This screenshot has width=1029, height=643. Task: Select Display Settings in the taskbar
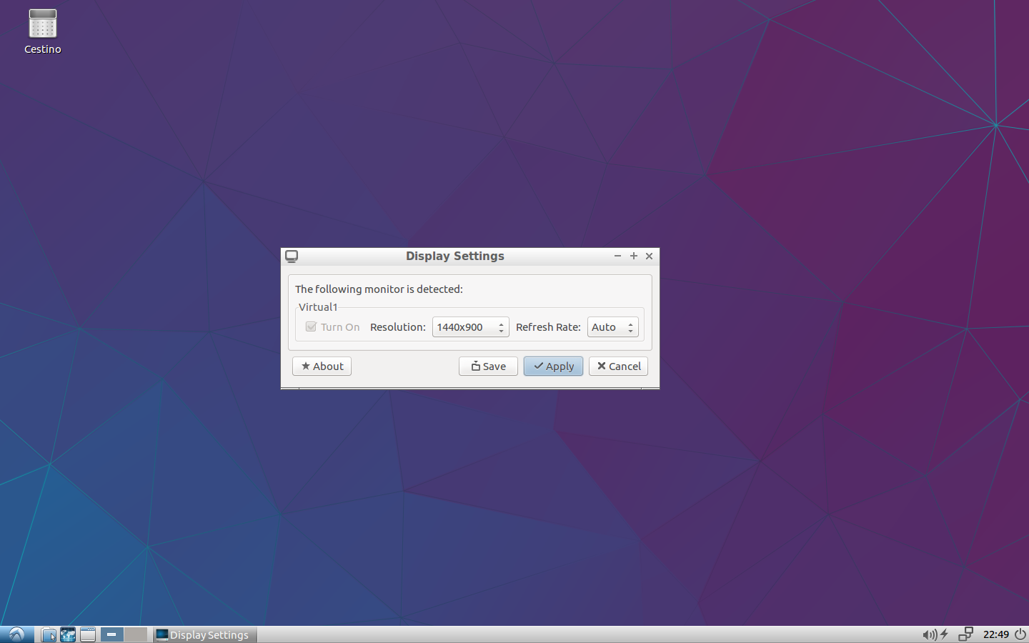click(x=203, y=634)
